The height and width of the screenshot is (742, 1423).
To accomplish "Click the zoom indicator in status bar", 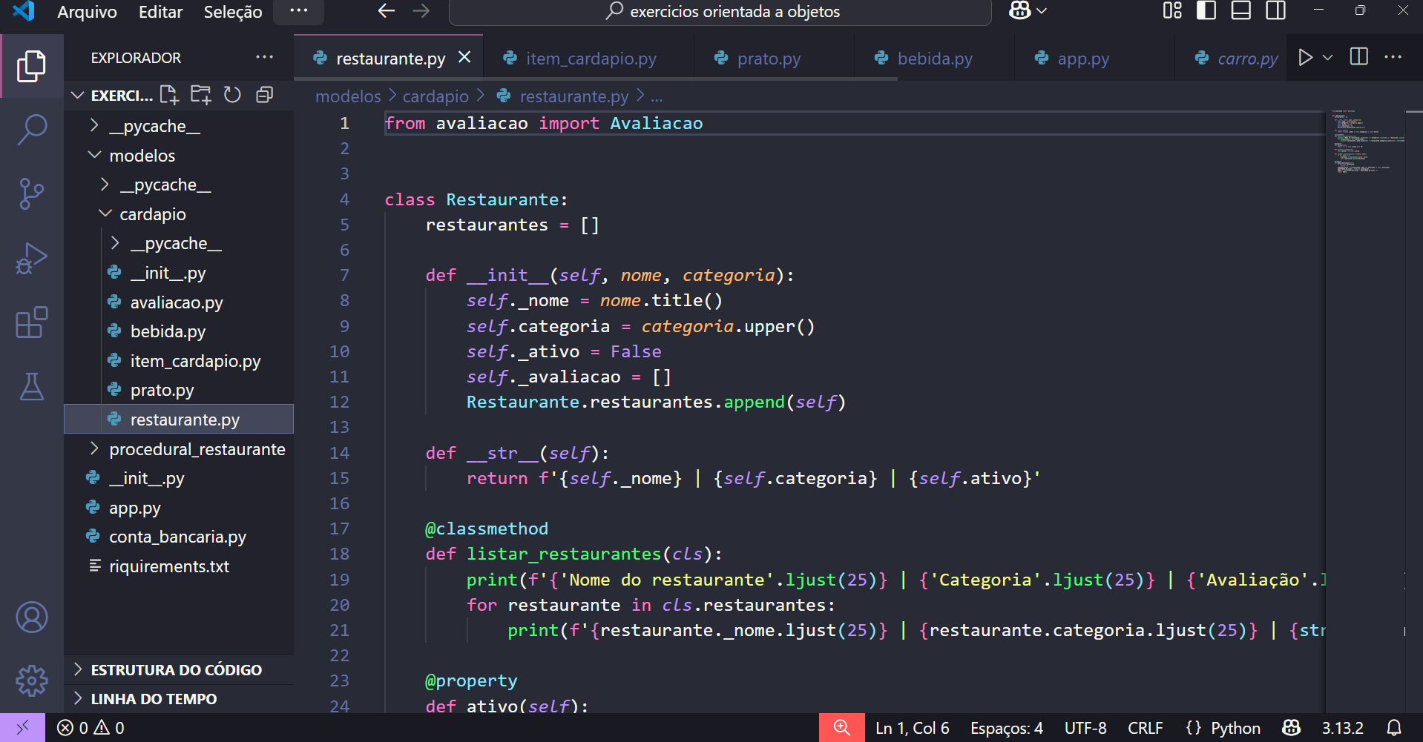I will [841, 728].
